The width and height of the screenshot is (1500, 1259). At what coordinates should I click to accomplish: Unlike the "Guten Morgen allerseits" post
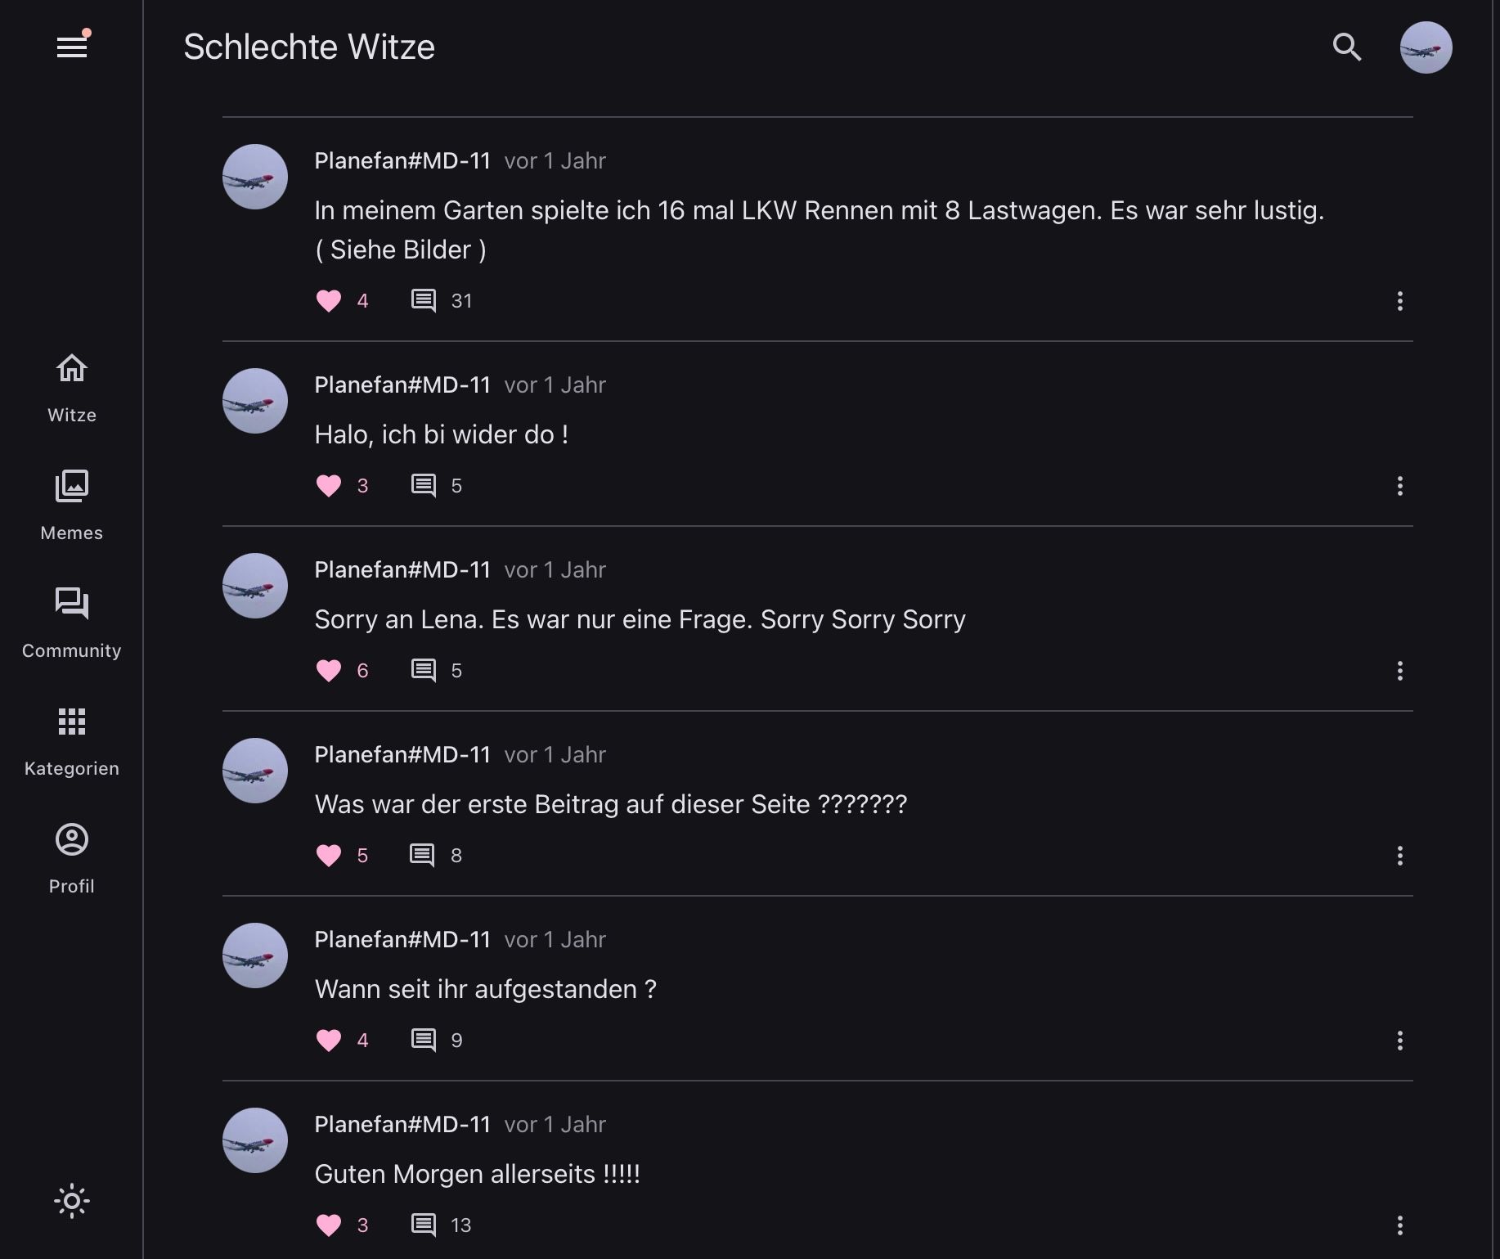click(x=329, y=1225)
